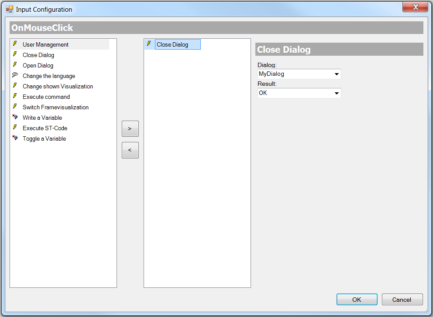Screen dimensions: 433x317
Task: Select Write a Variable action
Action: pyautogui.click(x=42, y=118)
